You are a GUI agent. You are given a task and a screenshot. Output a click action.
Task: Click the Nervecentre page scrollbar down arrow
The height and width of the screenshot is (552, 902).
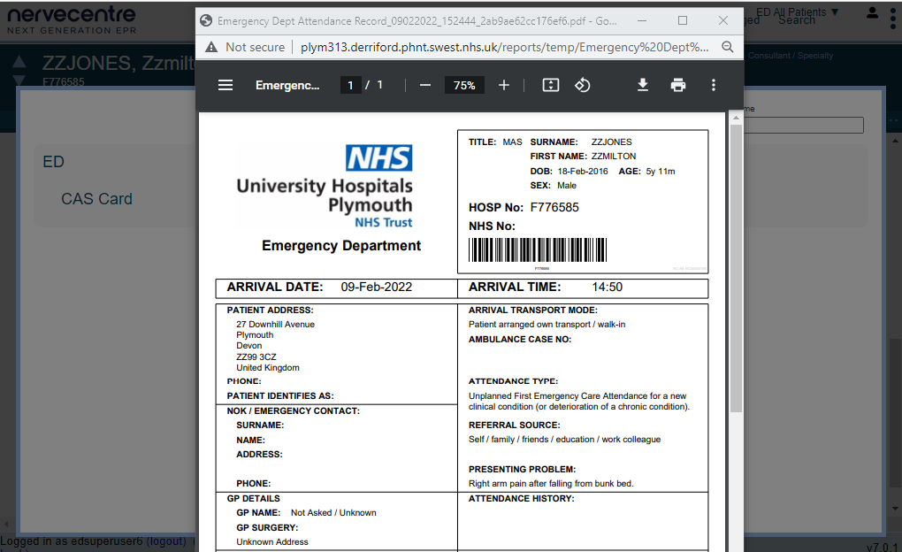pyautogui.click(x=895, y=509)
